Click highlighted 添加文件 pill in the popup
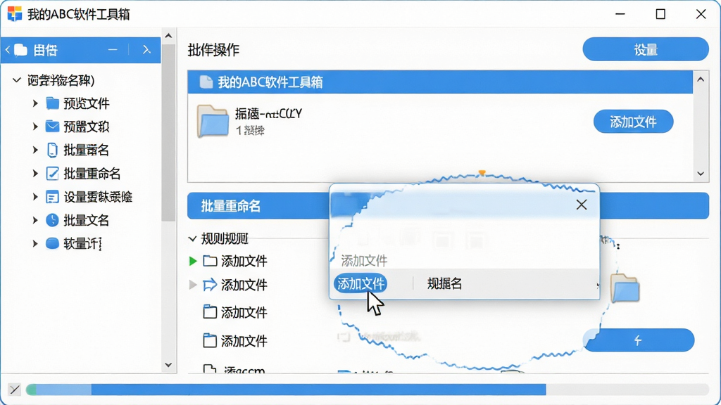721x405 pixels. (x=360, y=284)
